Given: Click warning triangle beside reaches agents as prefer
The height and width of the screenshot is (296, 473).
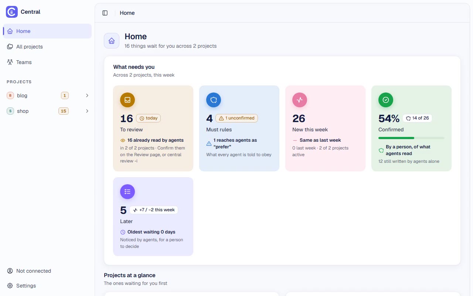Looking at the screenshot, I should (209, 144).
